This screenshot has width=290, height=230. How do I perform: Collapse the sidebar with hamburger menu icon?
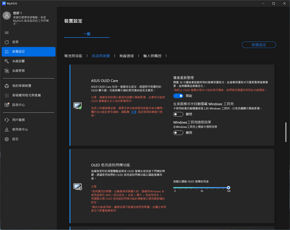click(7, 33)
